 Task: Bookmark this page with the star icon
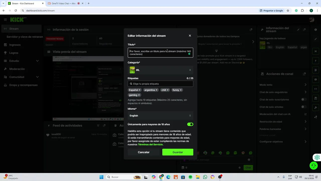click(288, 11)
